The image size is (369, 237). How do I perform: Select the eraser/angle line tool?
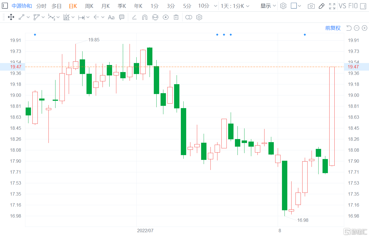click(x=134, y=17)
